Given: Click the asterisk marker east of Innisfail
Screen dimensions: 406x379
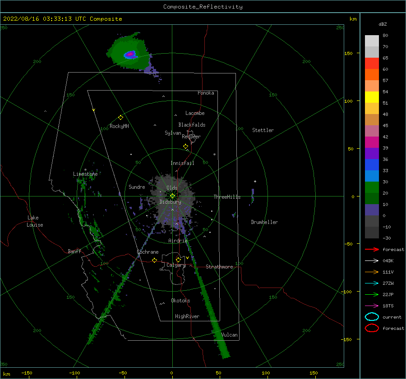Looking at the screenshot, I should click(x=214, y=155).
